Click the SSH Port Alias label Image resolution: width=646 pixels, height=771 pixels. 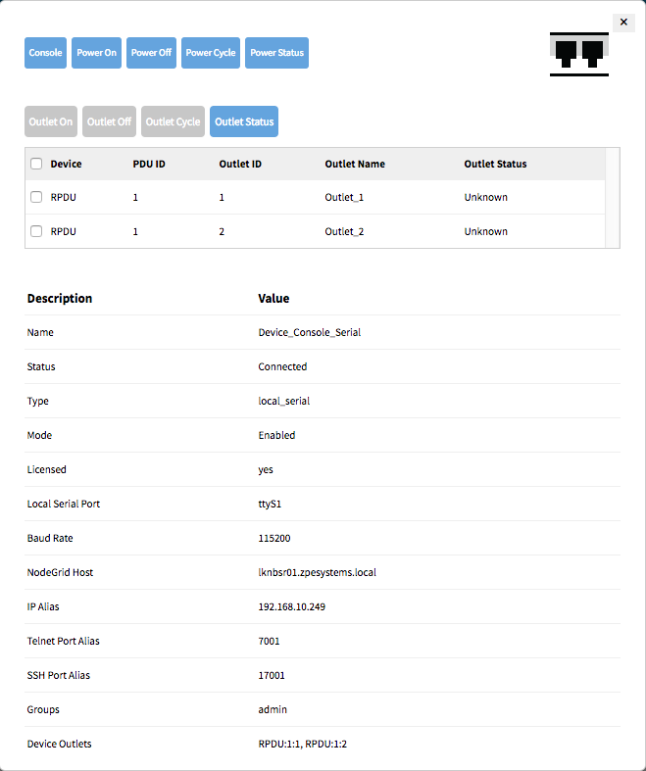pyautogui.click(x=59, y=675)
